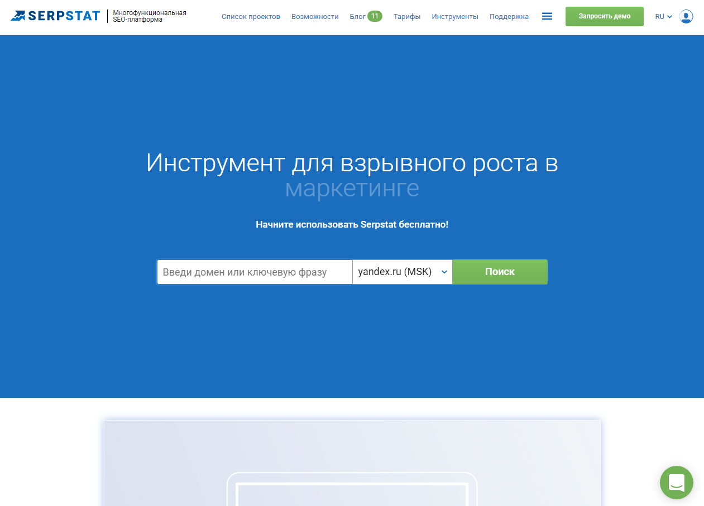Click the green Поиск button
Screen dimensions: 704x506
click(500, 272)
